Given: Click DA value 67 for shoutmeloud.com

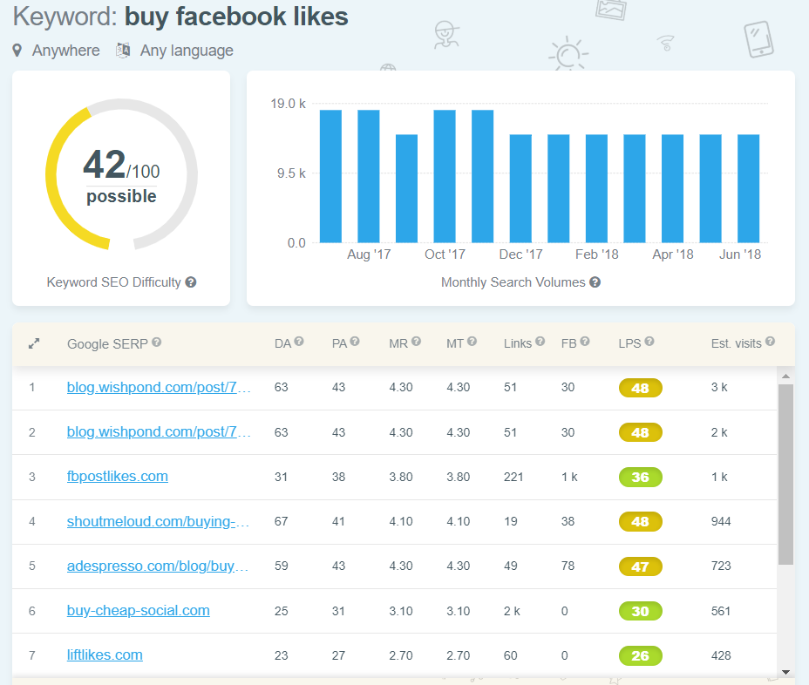Looking at the screenshot, I should (x=282, y=521).
